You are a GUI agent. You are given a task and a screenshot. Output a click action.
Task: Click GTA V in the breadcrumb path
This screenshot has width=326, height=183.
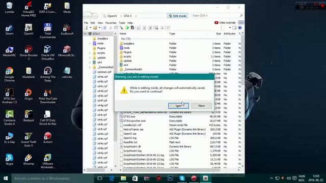(128, 16)
